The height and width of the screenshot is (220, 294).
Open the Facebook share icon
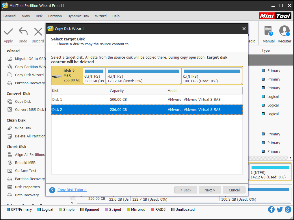pyautogui.click(x=271, y=210)
